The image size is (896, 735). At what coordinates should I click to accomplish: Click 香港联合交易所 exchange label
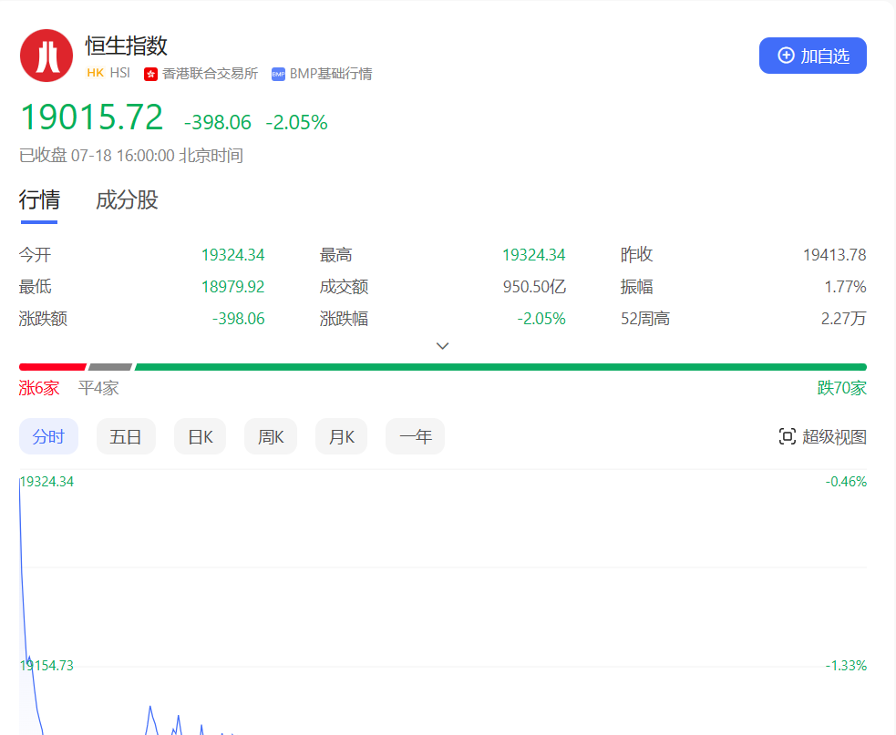pos(211,74)
